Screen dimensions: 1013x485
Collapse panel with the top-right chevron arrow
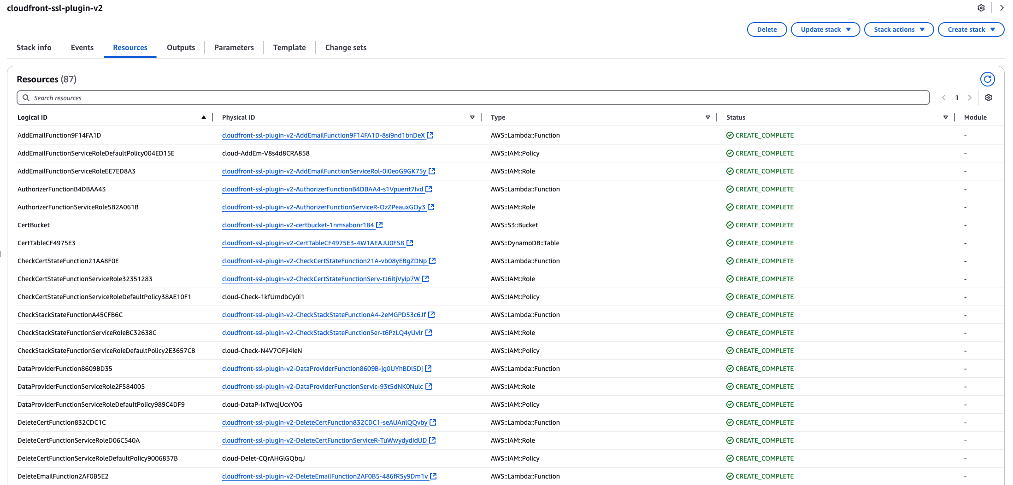[x=1001, y=8]
